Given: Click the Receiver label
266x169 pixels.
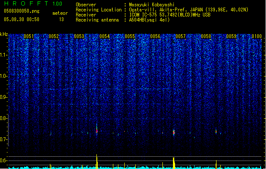Looking at the screenshot, I should [86, 15].
